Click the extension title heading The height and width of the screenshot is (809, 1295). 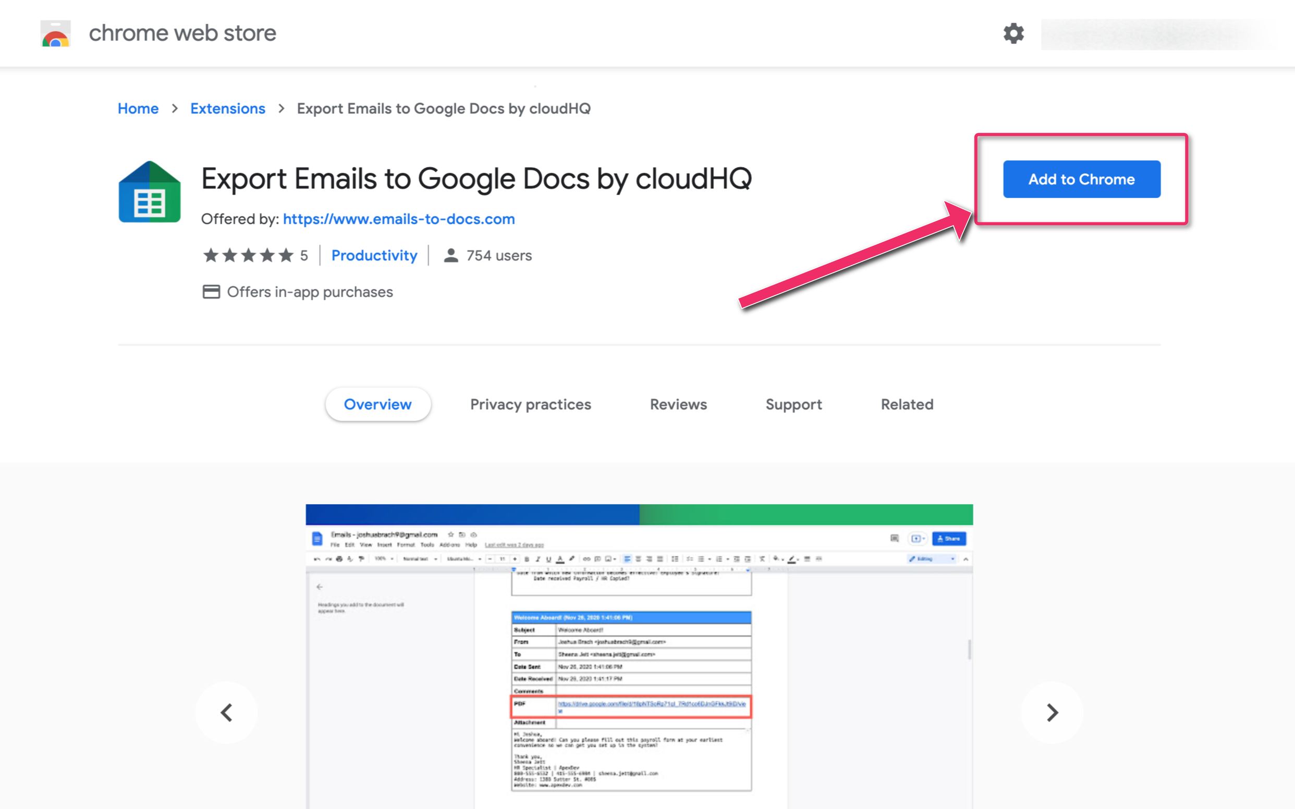pos(477,179)
